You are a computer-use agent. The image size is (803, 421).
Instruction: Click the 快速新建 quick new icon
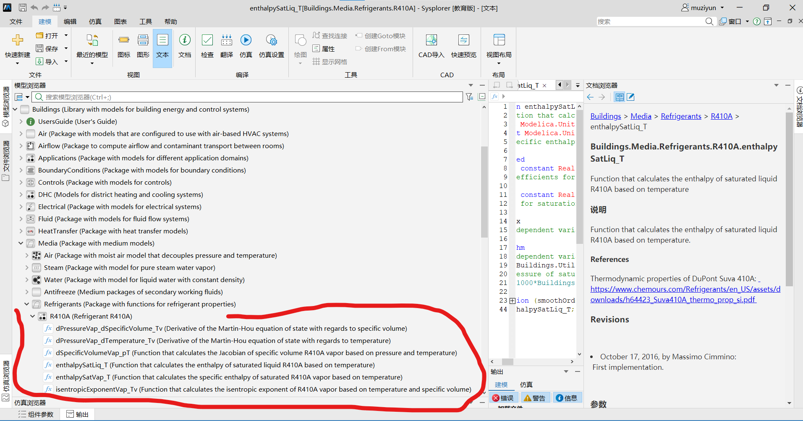click(18, 40)
